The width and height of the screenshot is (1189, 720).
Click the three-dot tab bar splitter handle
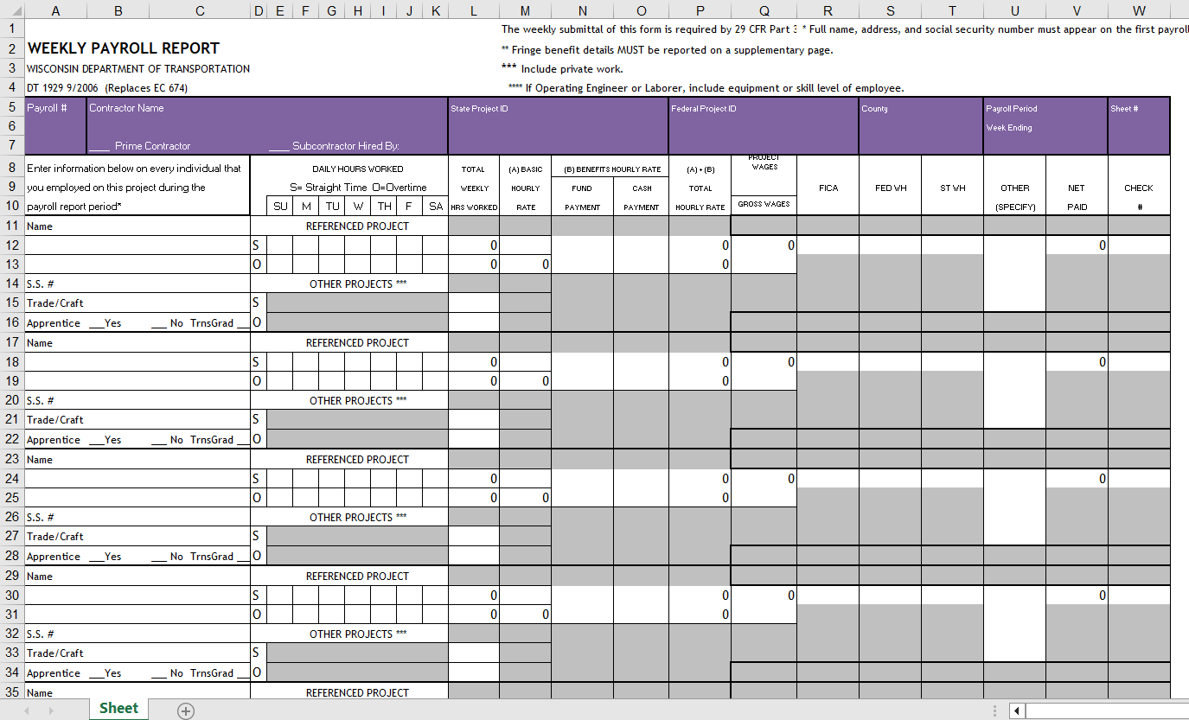coord(994,710)
